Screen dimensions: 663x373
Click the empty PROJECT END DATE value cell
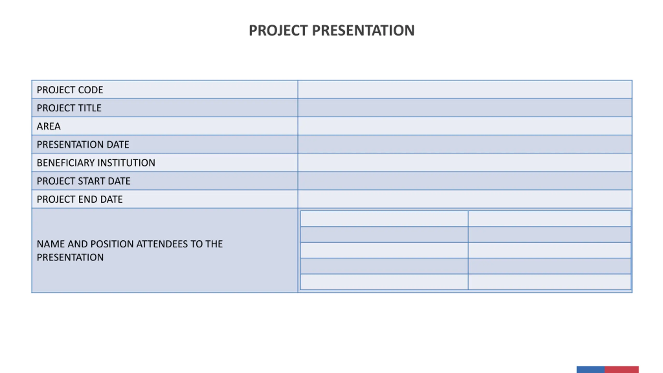click(465, 199)
